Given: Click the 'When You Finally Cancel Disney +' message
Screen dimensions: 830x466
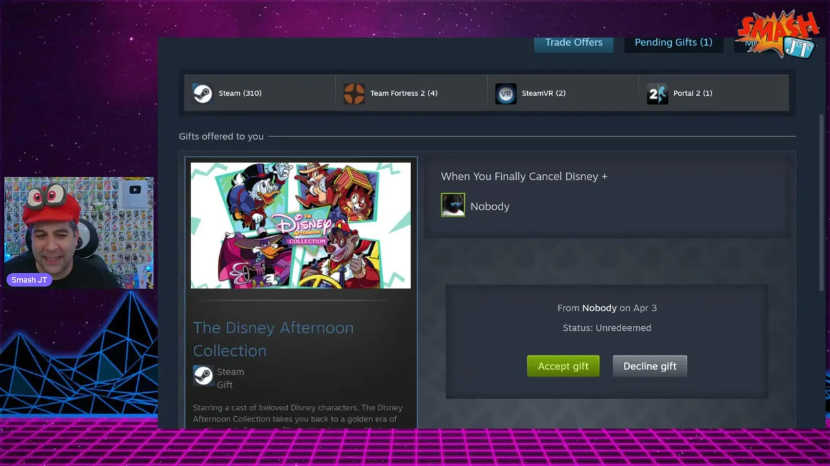Looking at the screenshot, I should coord(524,176).
